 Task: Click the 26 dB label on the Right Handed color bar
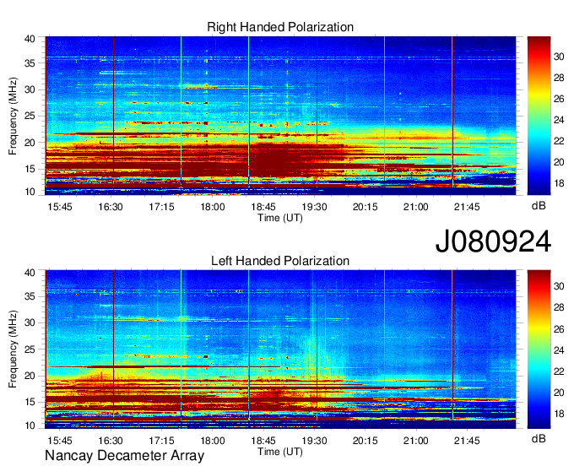(x=559, y=99)
